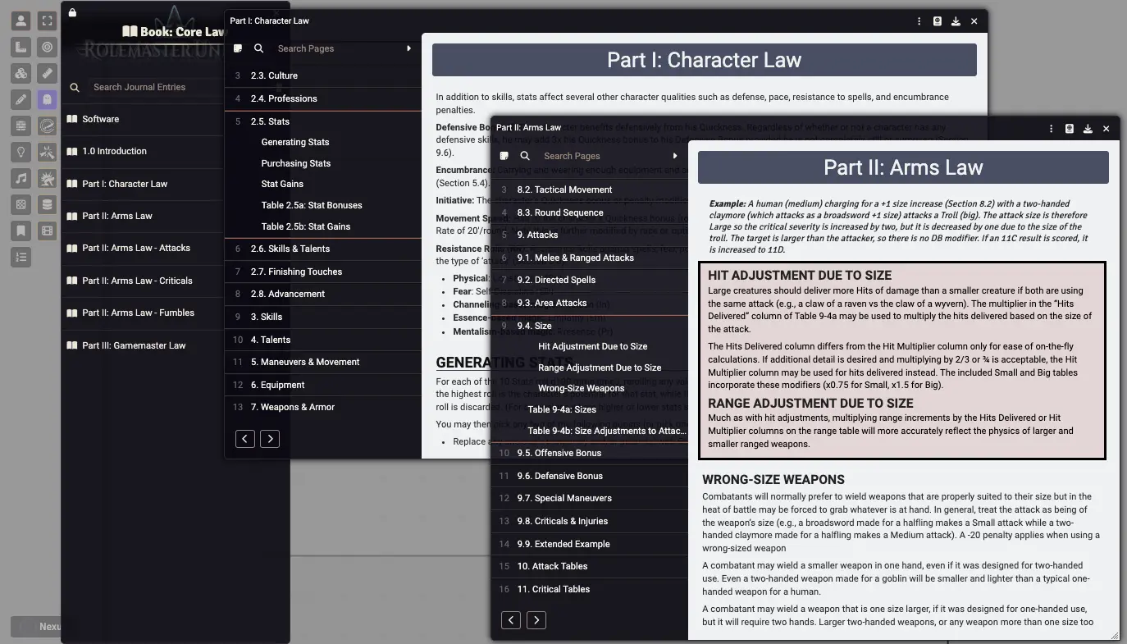Image resolution: width=1127 pixels, height=644 pixels.
Task: Click import download icon in Character Law header
Action: [956, 21]
